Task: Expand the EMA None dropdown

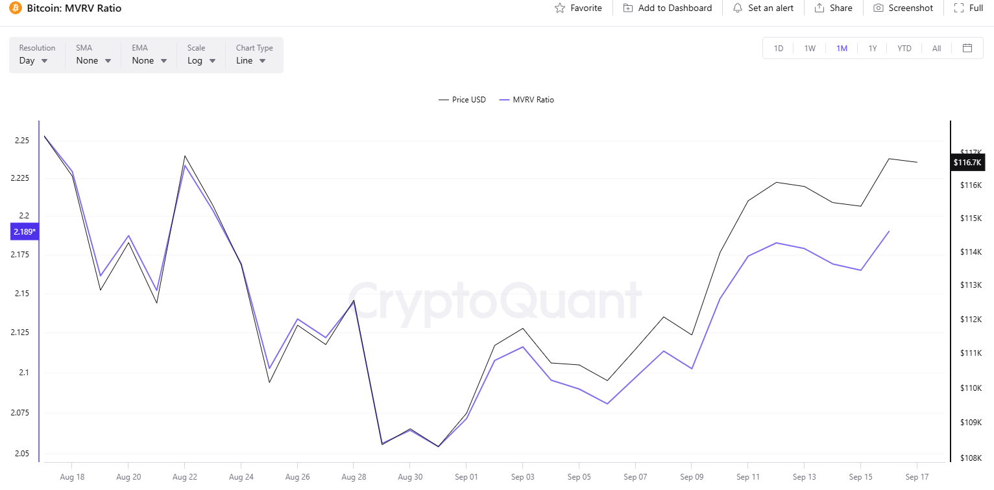Action: [149, 60]
